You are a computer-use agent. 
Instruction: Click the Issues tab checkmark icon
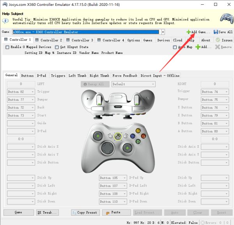[218, 40]
